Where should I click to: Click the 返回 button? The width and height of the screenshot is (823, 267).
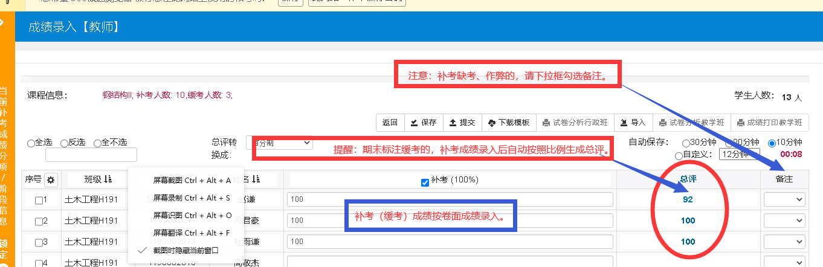pyautogui.click(x=390, y=123)
